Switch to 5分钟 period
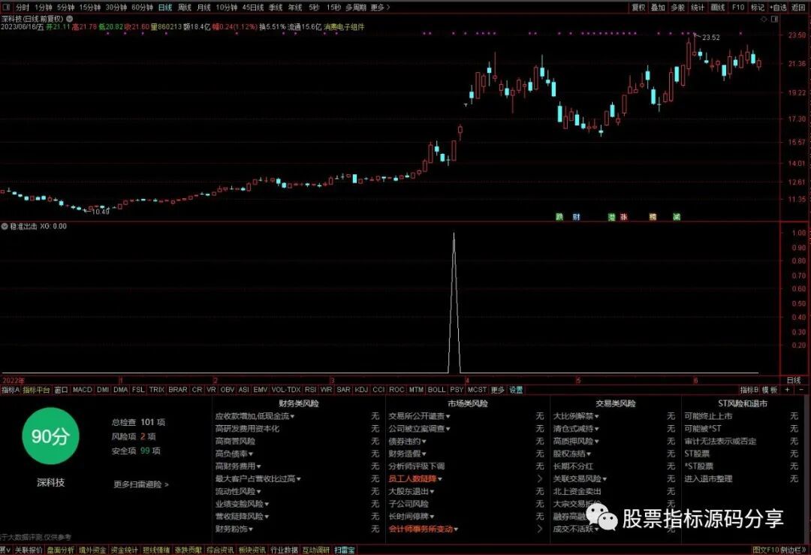 click(65, 8)
